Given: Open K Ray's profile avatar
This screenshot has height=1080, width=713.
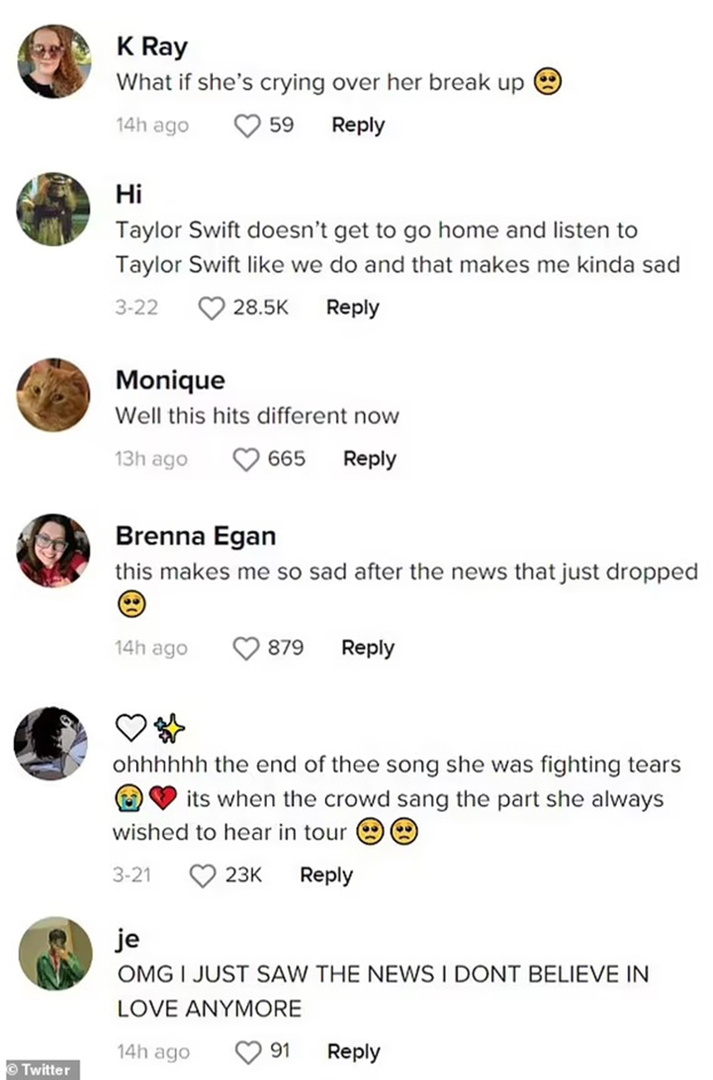Looking at the screenshot, I should pos(53,58).
